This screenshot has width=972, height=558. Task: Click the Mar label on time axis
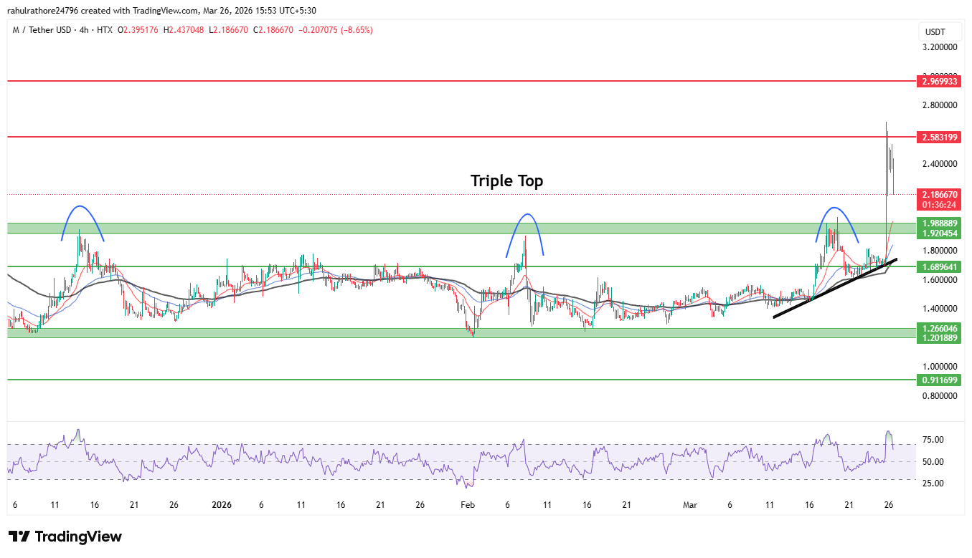[x=690, y=505]
